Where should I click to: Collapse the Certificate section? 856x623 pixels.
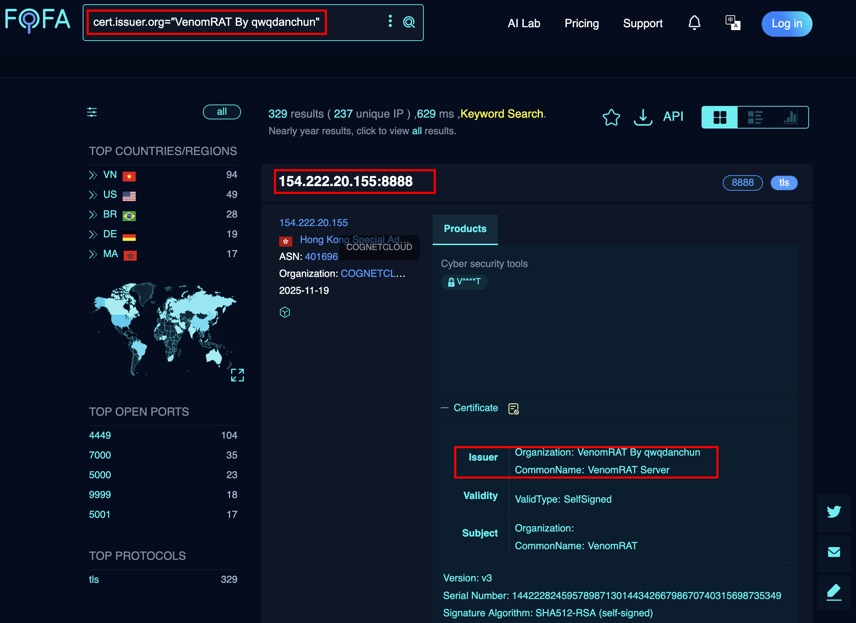click(x=445, y=408)
